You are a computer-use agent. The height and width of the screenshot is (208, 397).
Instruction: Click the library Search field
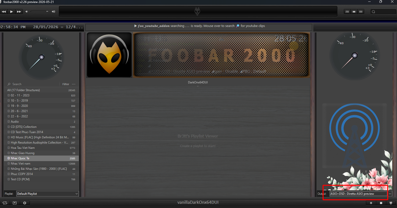pos(33,84)
